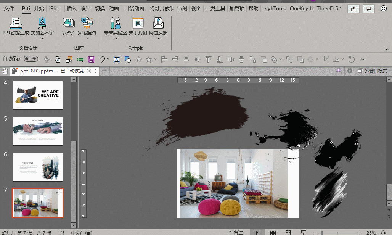Expand the 美丽艺术字 dropdown
The width and height of the screenshot is (392, 235).
click(42, 38)
